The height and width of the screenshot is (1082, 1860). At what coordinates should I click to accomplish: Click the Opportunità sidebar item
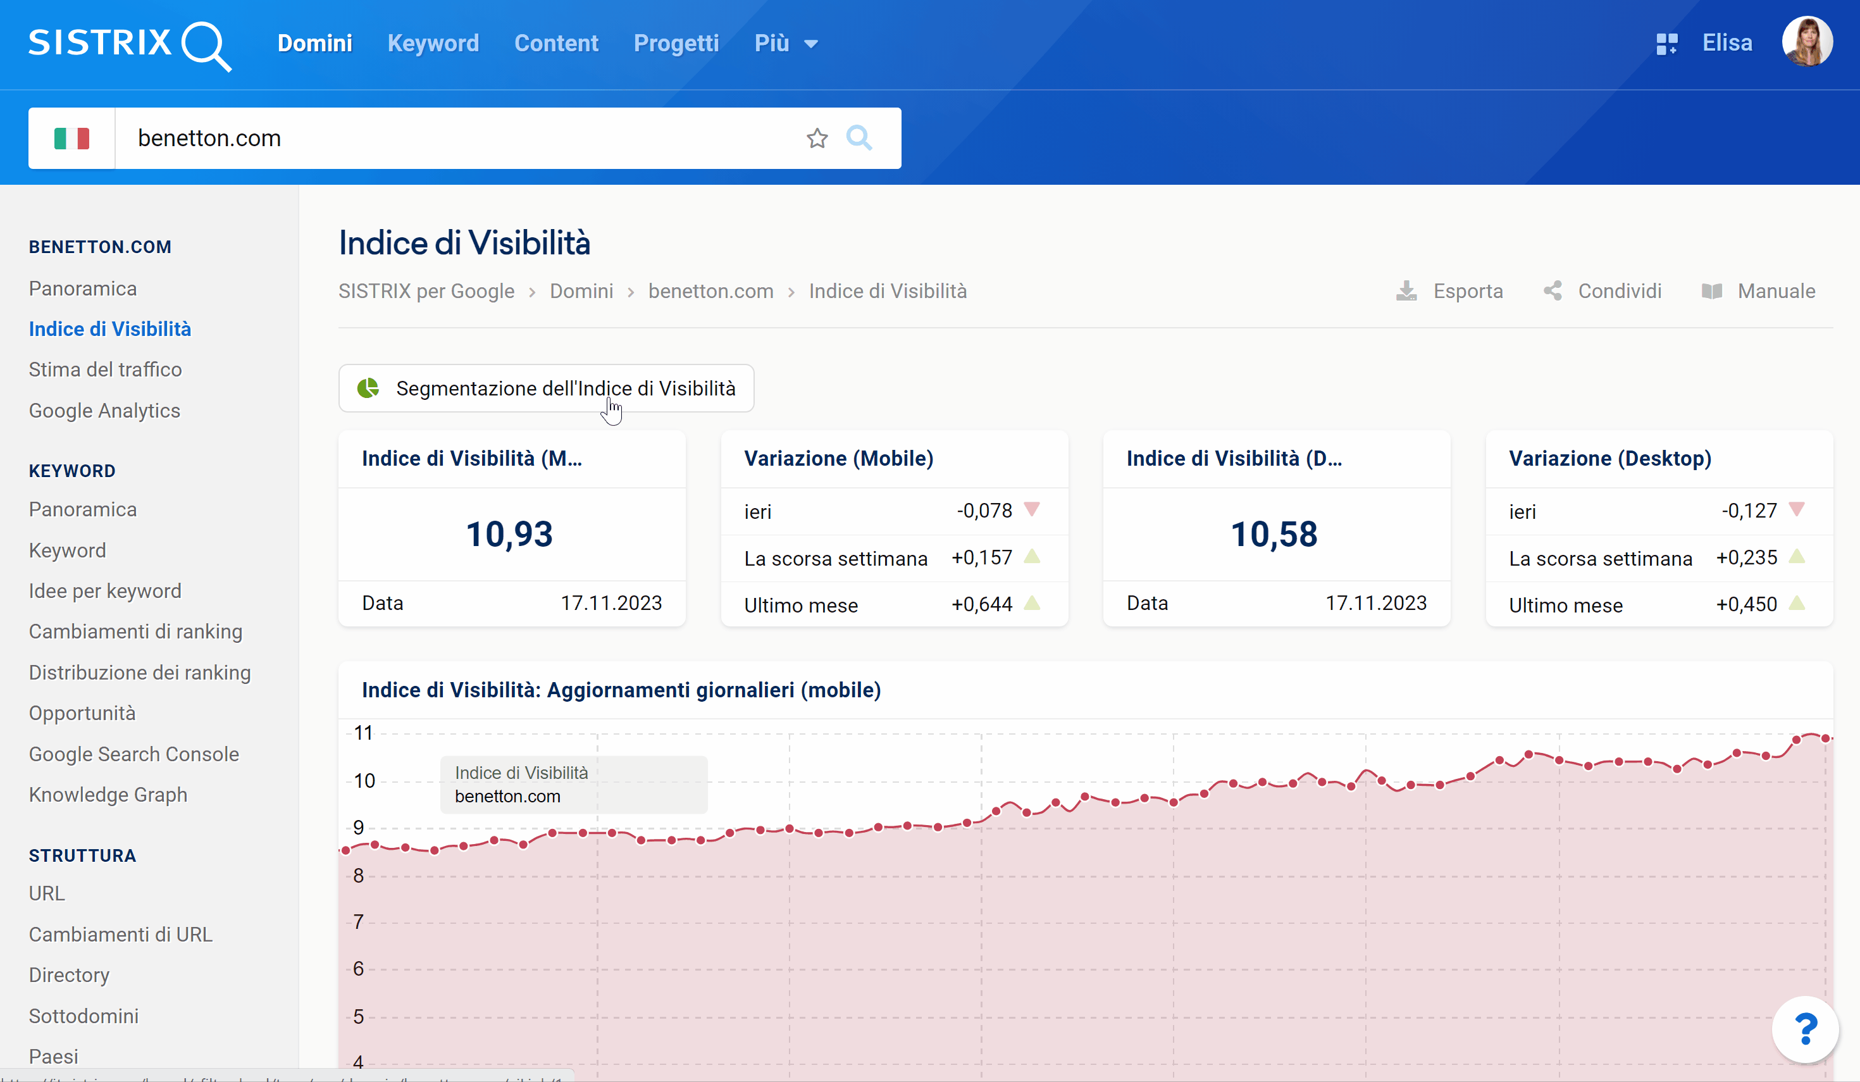click(x=84, y=714)
